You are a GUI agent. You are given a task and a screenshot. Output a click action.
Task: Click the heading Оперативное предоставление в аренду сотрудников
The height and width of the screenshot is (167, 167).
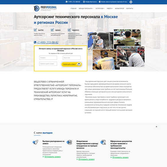pos(87,145)
